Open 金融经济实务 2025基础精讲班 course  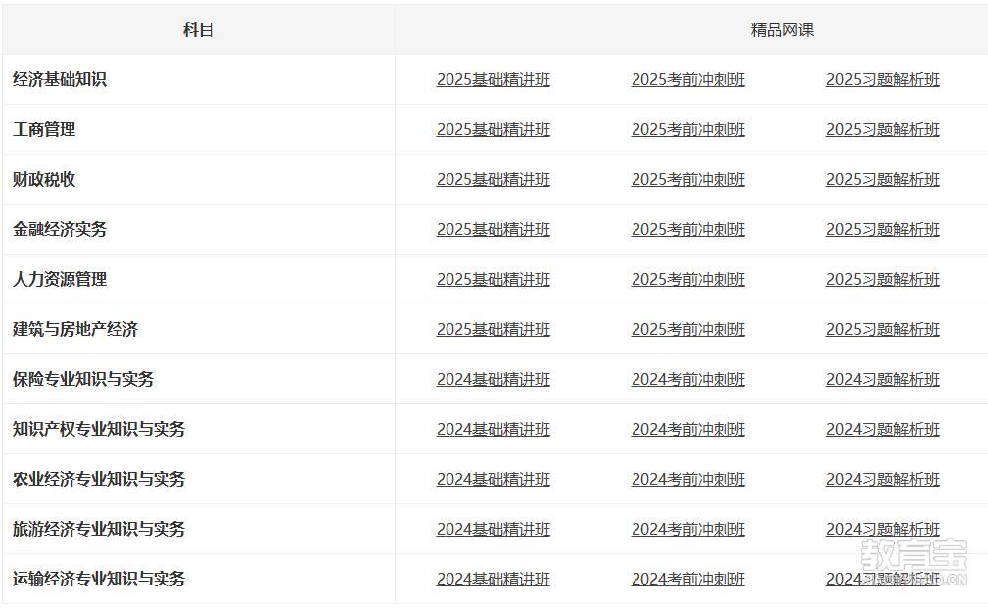click(x=493, y=230)
